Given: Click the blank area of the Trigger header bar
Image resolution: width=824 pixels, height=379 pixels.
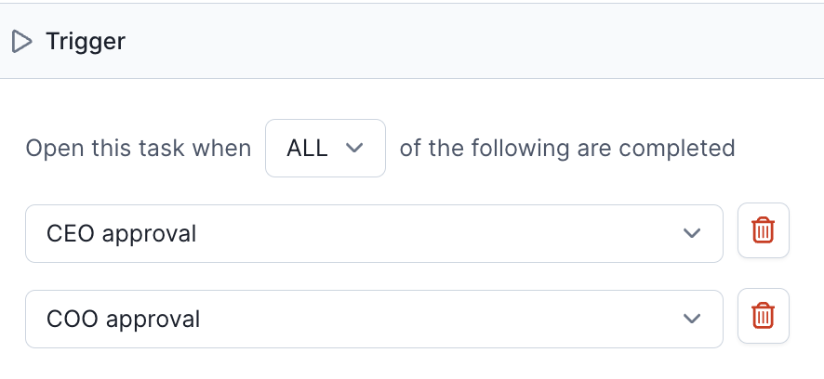Looking at the screenshot, I should coord(473,41).
